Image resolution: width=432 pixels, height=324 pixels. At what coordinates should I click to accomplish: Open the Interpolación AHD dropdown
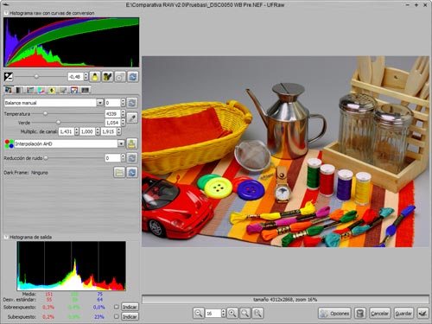point(69,143)
